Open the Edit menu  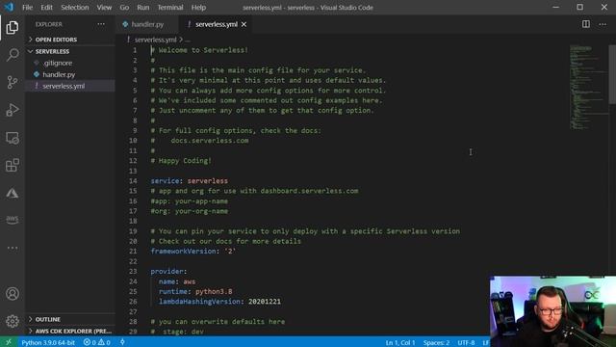46,8
